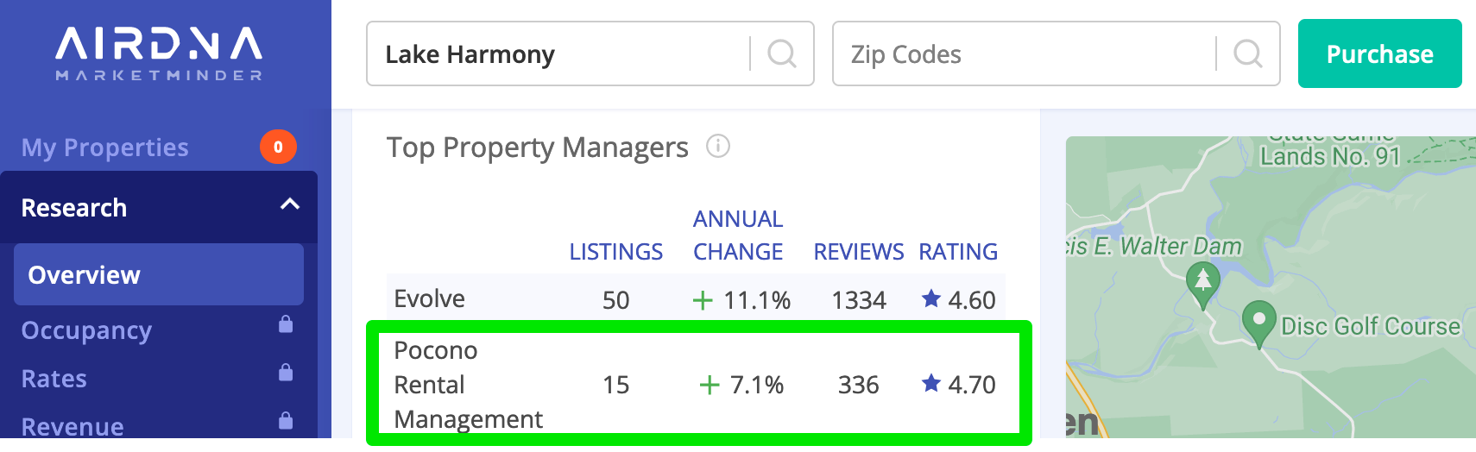Click the Pocono Rental Management name

pyautogui.click(x=469, y=385)
